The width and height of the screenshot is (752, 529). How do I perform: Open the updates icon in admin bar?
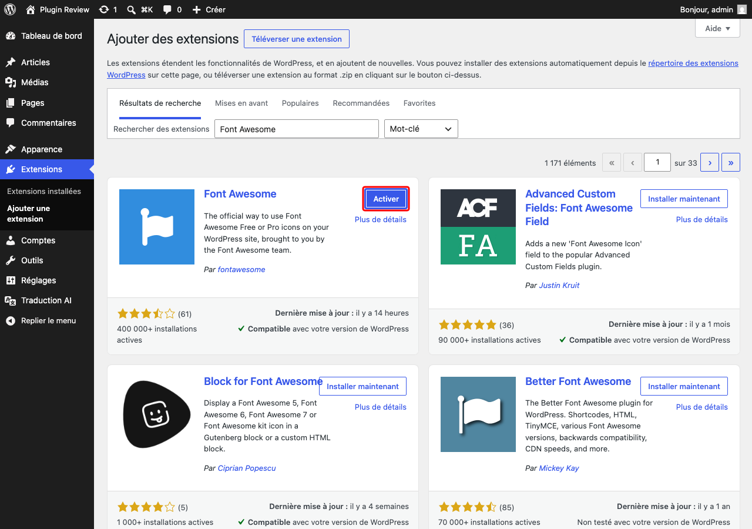point(104,9)
